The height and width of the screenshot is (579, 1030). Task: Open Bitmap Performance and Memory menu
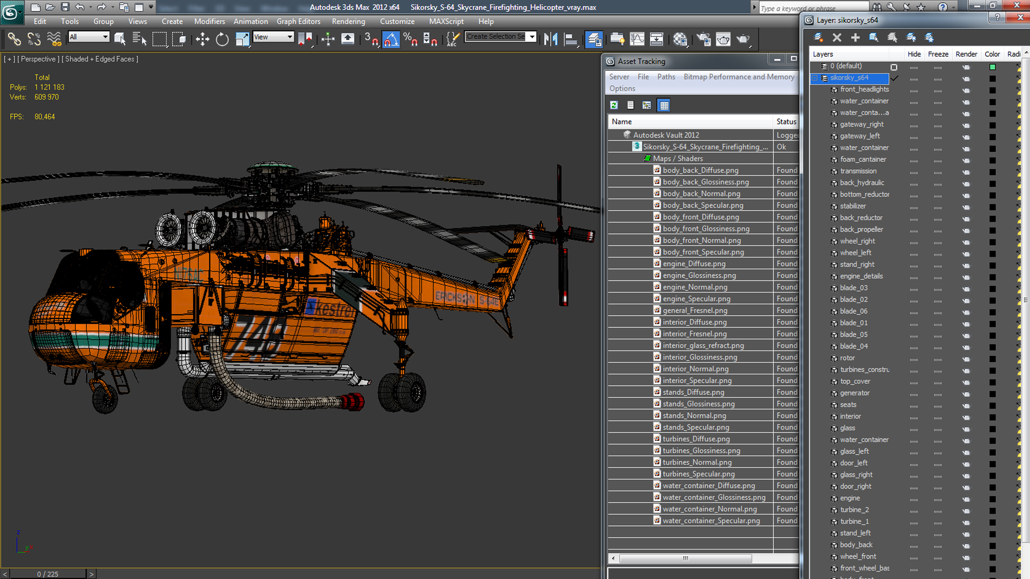pyautogui.click(x=739, y=77)
